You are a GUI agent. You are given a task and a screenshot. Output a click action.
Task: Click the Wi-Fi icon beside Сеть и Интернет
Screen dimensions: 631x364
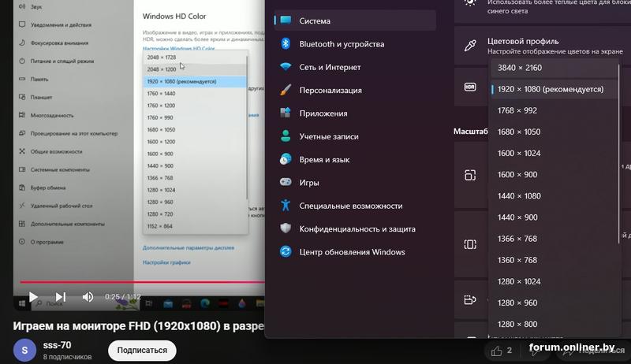(286, 67)
